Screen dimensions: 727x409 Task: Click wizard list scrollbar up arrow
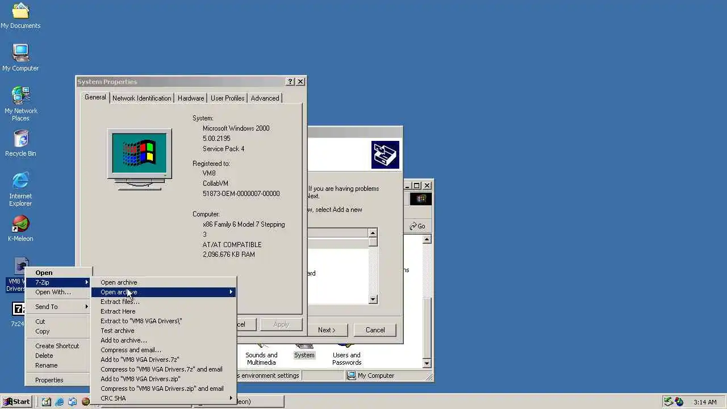click(373, 233)
